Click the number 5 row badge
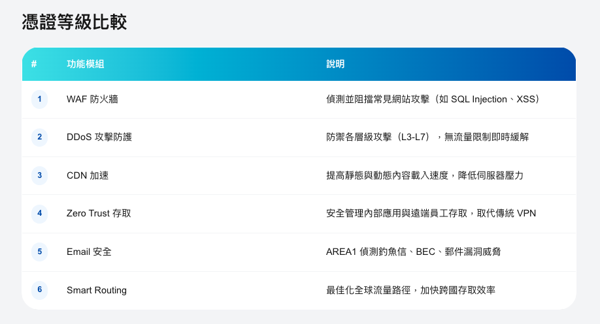The height and width of the screenshot is (324, 600). coord(39,252)
